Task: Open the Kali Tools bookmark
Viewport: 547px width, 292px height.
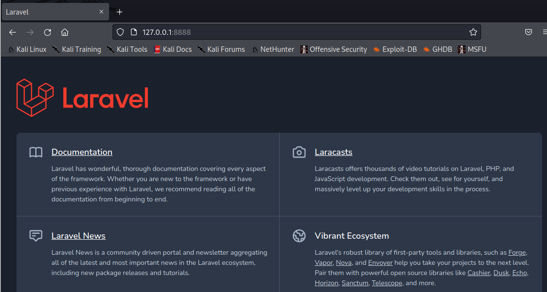Action: pyautogui.click(x=128, y=49)
